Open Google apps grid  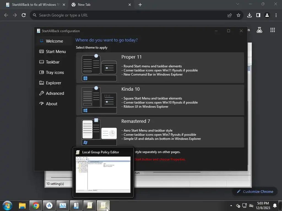point(273,30)
